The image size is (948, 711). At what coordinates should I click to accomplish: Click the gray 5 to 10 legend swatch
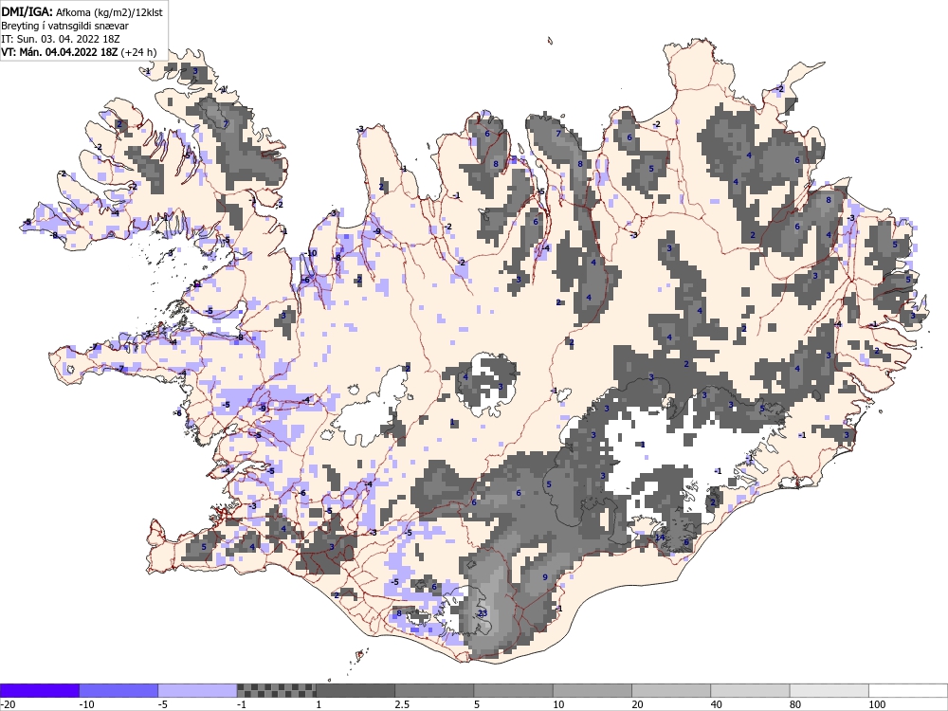coord(513,690)
